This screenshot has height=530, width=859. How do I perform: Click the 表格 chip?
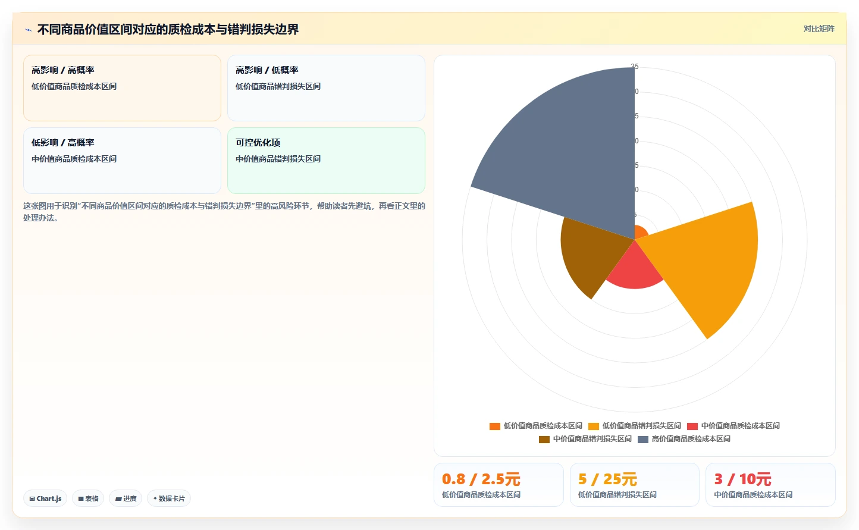click(x=88, y=498)
